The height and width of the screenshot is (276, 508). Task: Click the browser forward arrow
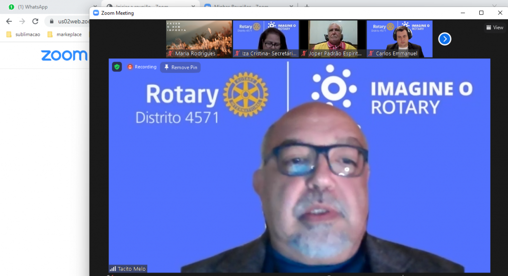[x=22, y=21]
